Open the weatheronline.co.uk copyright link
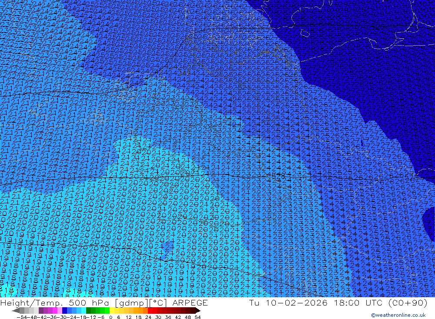Screen dimensions: 435x319 coord(398,315)
